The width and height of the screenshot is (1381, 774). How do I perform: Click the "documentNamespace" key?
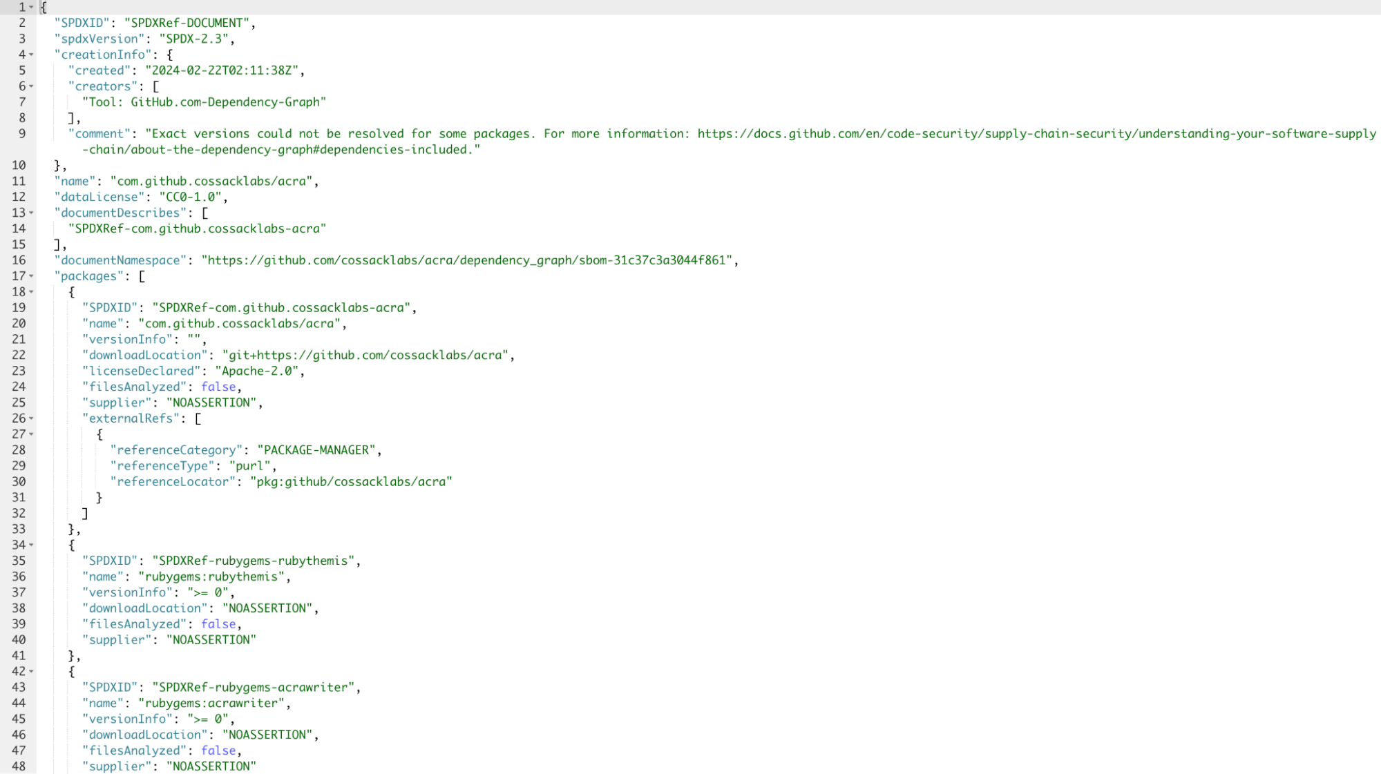(x=121, y=260)
